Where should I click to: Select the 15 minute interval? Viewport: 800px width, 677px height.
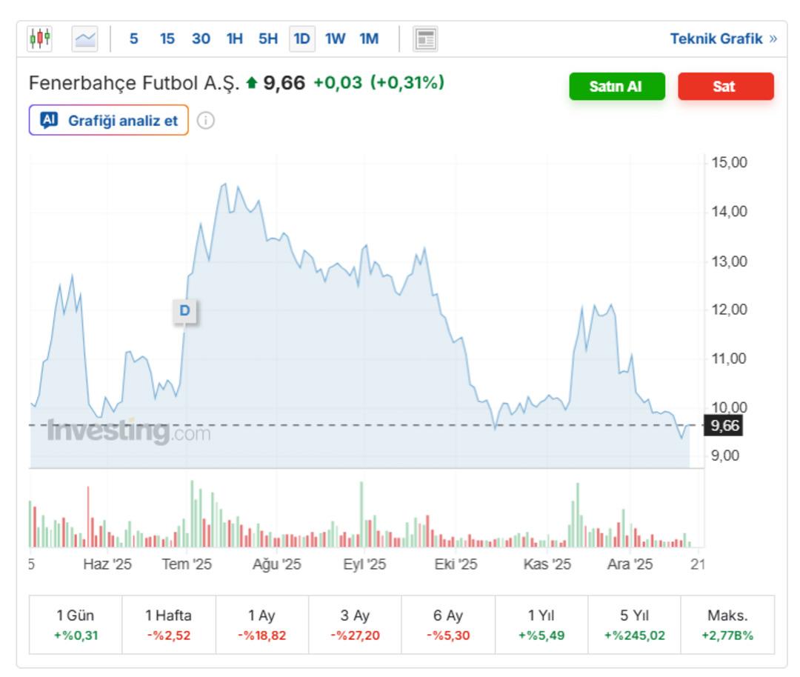coord(167,39)
